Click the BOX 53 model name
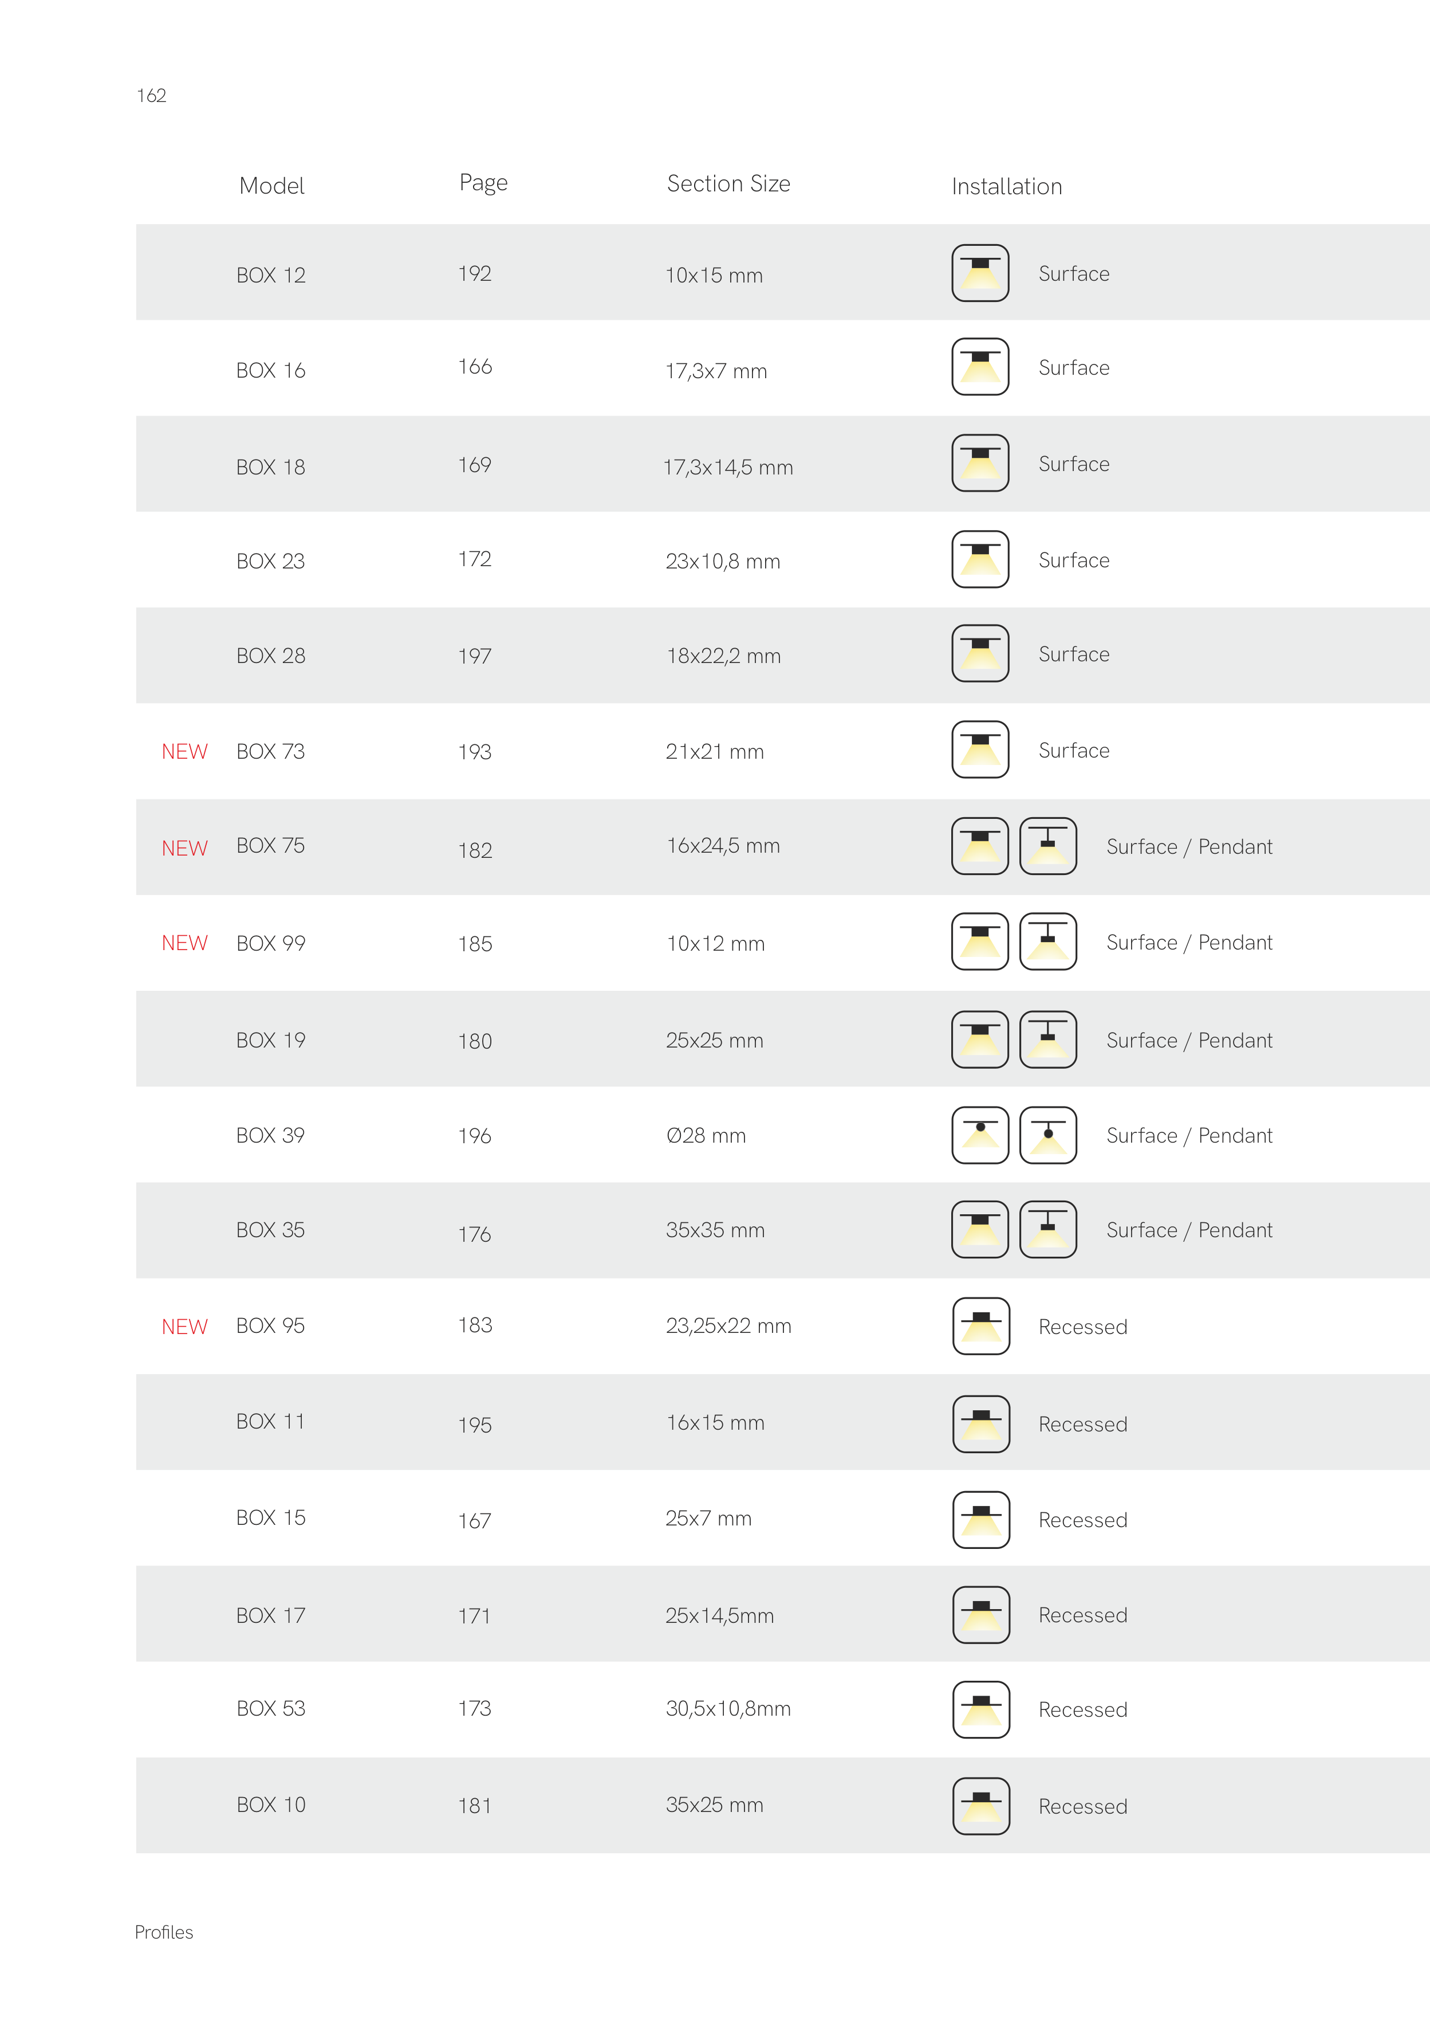Screen dimensions: 1430x2024 (x=270, y=1708)
